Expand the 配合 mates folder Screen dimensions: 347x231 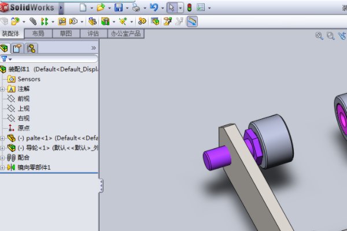(2, 158)
